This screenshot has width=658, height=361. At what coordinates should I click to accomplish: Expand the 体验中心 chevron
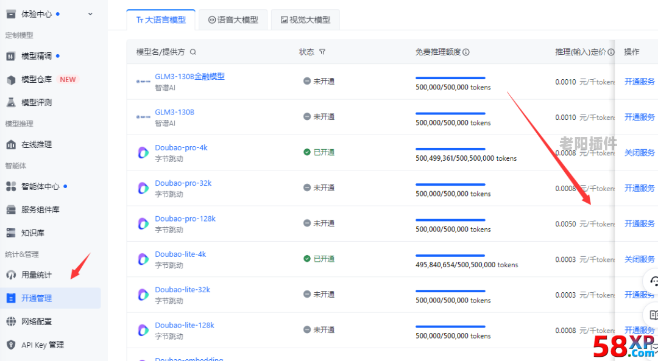coord(90,14)
